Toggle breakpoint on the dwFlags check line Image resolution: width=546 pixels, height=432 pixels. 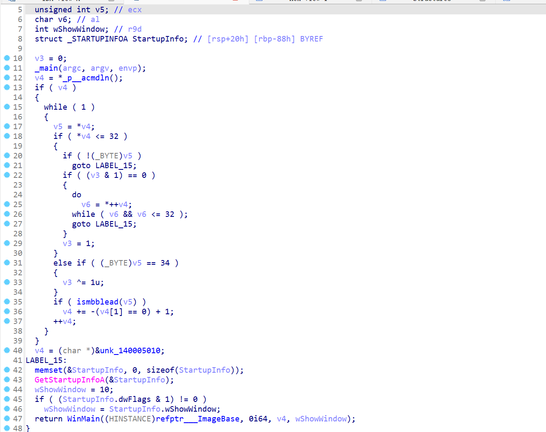[7, 399]
